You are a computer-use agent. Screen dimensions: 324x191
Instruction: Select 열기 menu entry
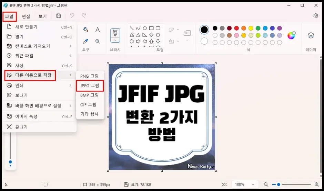point(40,37)
